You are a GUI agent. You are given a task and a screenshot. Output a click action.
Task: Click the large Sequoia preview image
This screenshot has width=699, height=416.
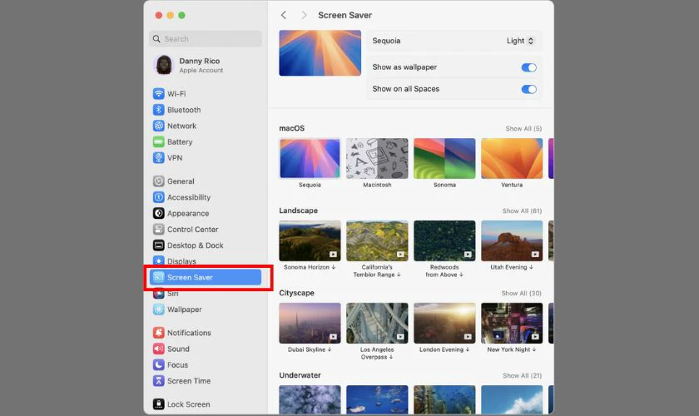pos(320,53)
